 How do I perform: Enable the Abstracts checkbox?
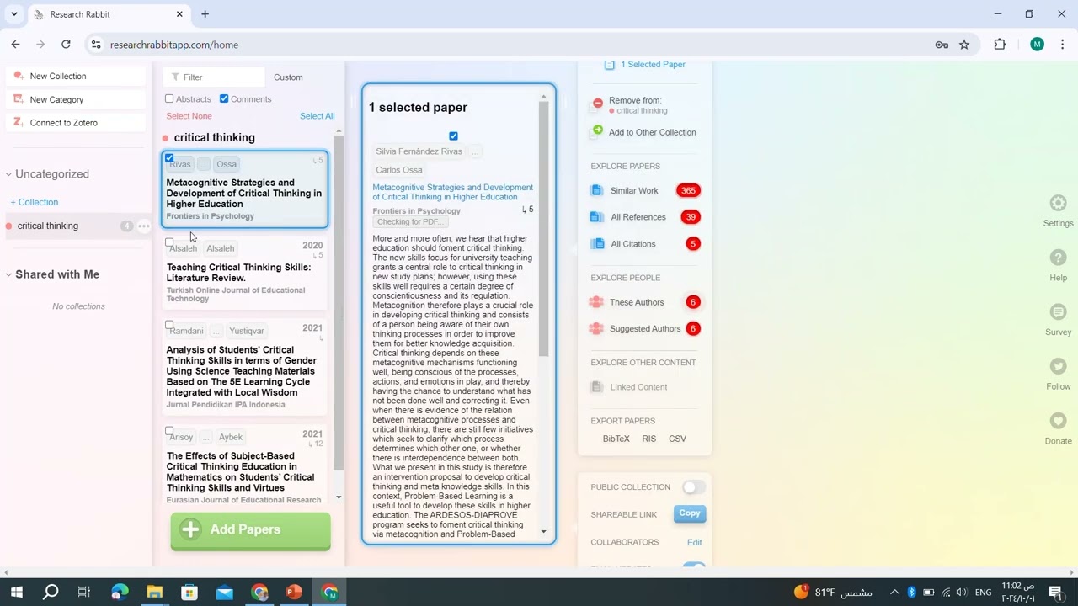169,99
